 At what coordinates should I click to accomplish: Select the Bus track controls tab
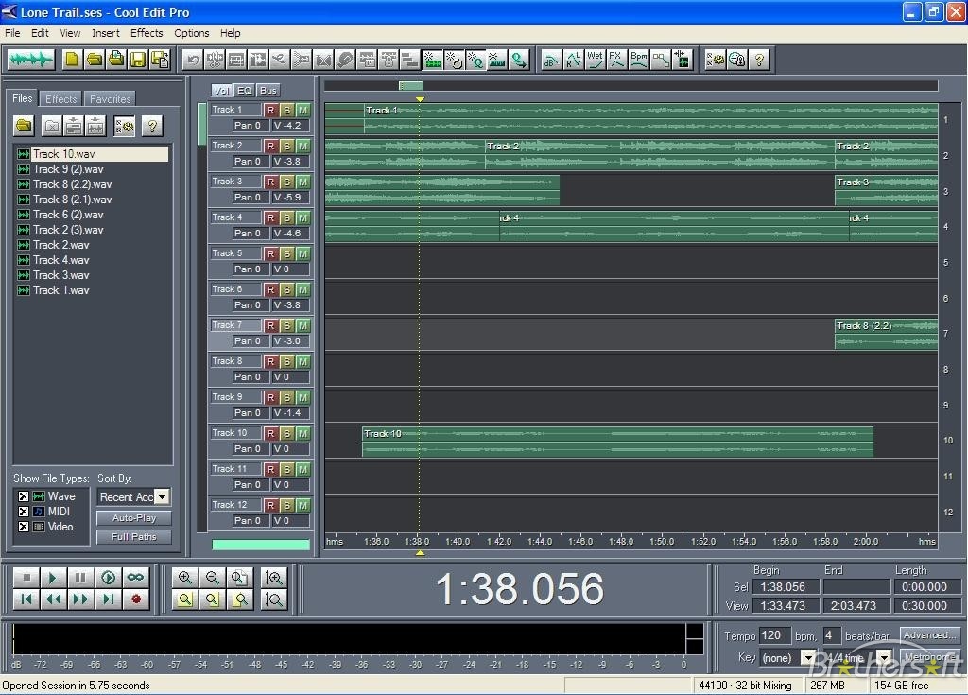pos(268,90)
